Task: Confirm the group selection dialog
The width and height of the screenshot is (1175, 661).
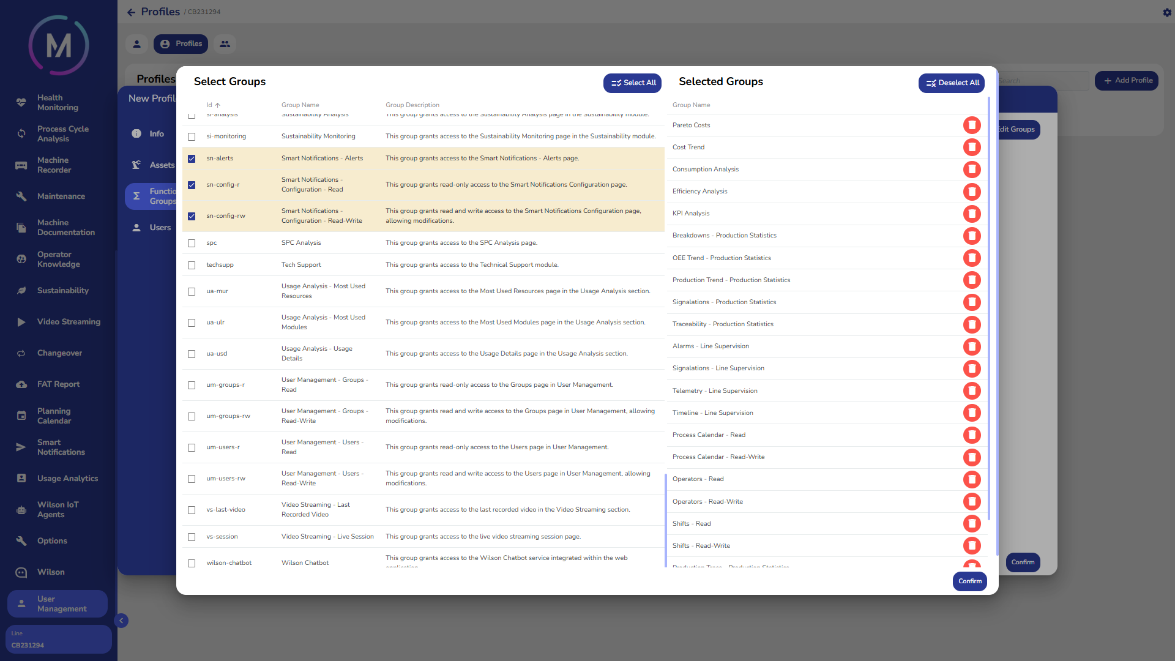Action: (x=969, y=581)
